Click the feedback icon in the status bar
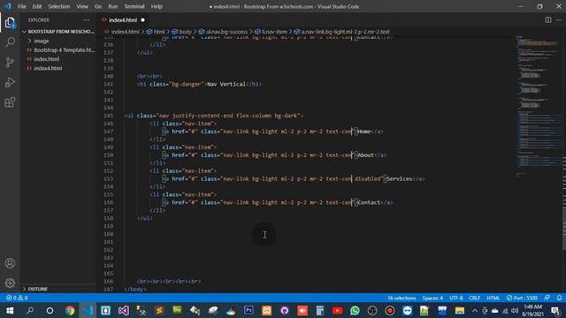This screenshot has width=566, height=318. [547, 298]
